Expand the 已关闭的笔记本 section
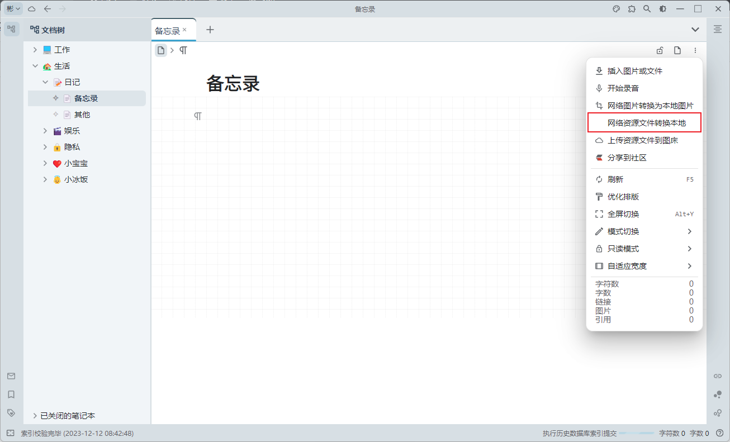This screenshot has height=442, width=730. click(35, 416)
